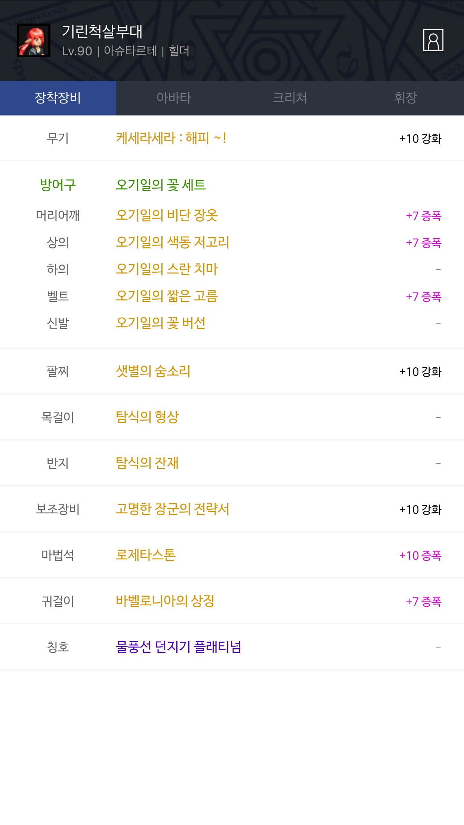Open the 오기일의 짧은 고름 belt
This screenshot has height=825, width=464.
point(167,296)
